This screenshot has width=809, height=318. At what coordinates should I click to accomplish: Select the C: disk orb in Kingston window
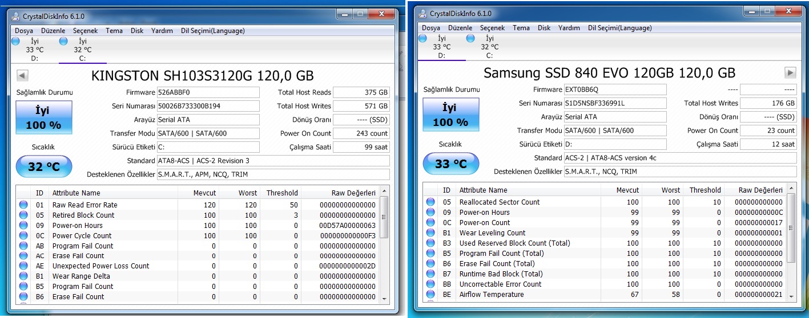[x=63, y=41]
